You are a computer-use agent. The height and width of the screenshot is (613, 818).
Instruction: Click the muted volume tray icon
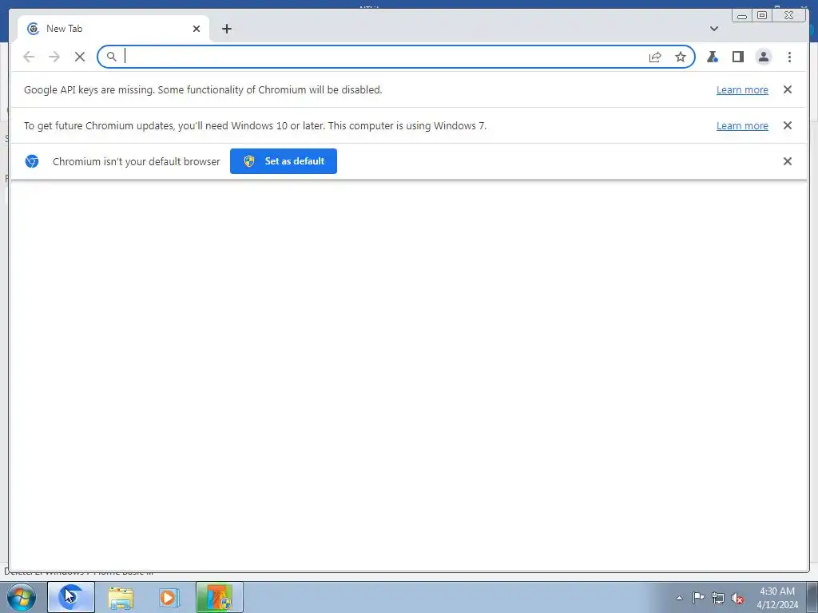[737, 598]
